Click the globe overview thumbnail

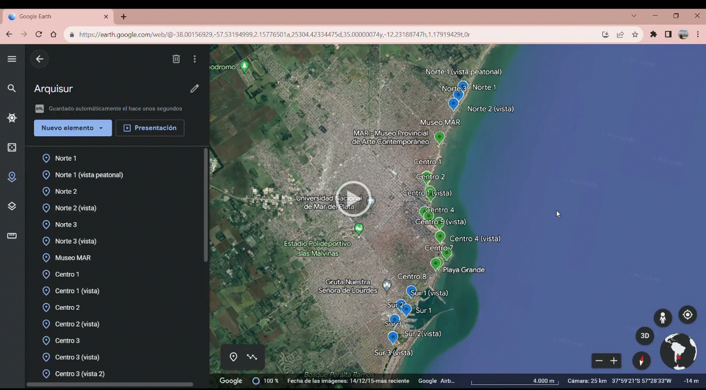678,351
